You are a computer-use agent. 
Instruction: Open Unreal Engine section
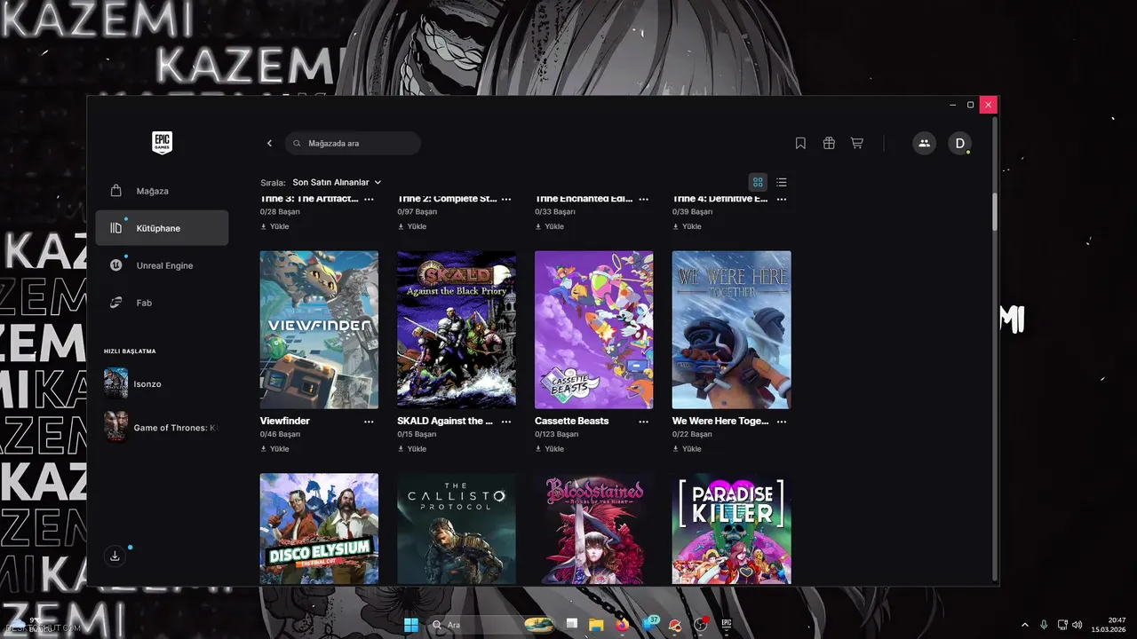point(162,265)
